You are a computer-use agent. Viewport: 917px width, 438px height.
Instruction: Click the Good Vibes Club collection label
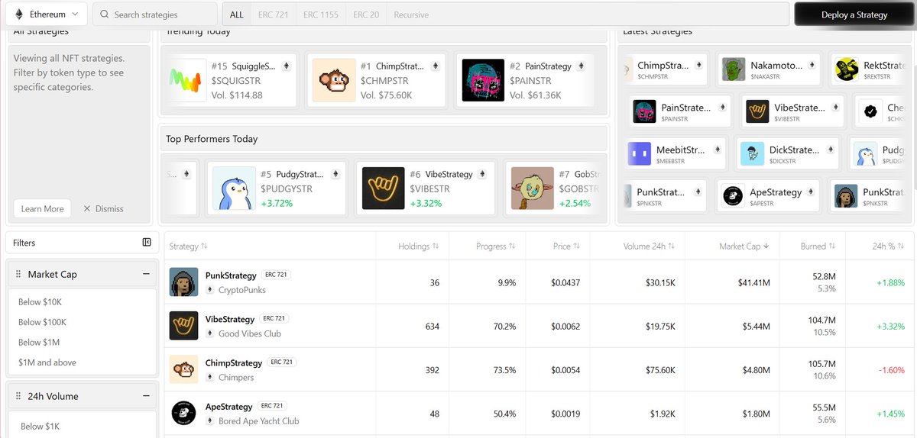[x=250, y=333]
